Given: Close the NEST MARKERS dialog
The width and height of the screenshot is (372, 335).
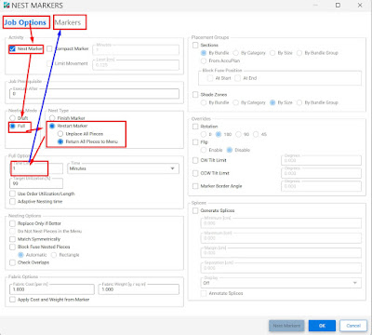Looking at the screenshot, I should (x=360, y=6).
